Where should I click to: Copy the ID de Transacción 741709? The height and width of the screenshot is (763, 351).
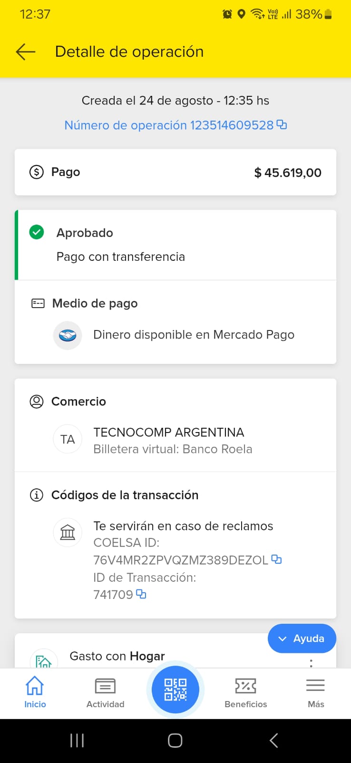141,594
